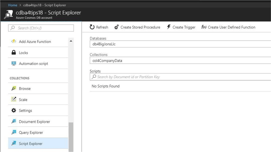This screenshot has width=271, height=152.
Task: Click the Azure Cosmos DB account subtitle
Action: [x=34, y=18]
